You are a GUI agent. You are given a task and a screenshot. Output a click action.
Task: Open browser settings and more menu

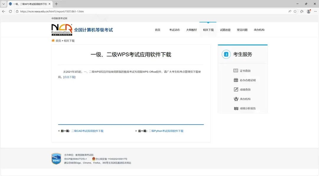[315, 11]
